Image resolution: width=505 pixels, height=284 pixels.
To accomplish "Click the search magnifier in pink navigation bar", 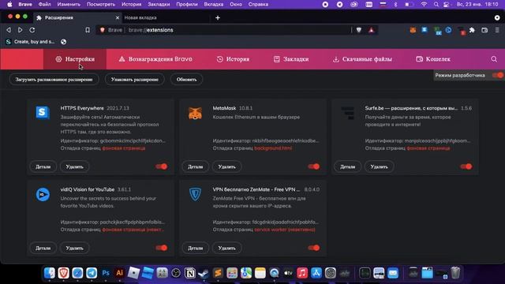I will (494, 59).
